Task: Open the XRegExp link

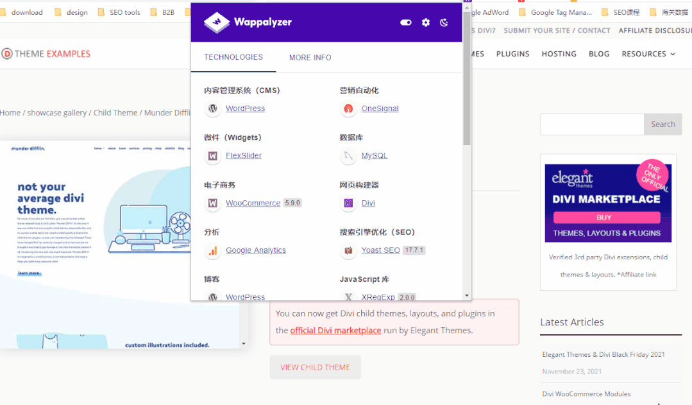Action: [x=378, y=297]
